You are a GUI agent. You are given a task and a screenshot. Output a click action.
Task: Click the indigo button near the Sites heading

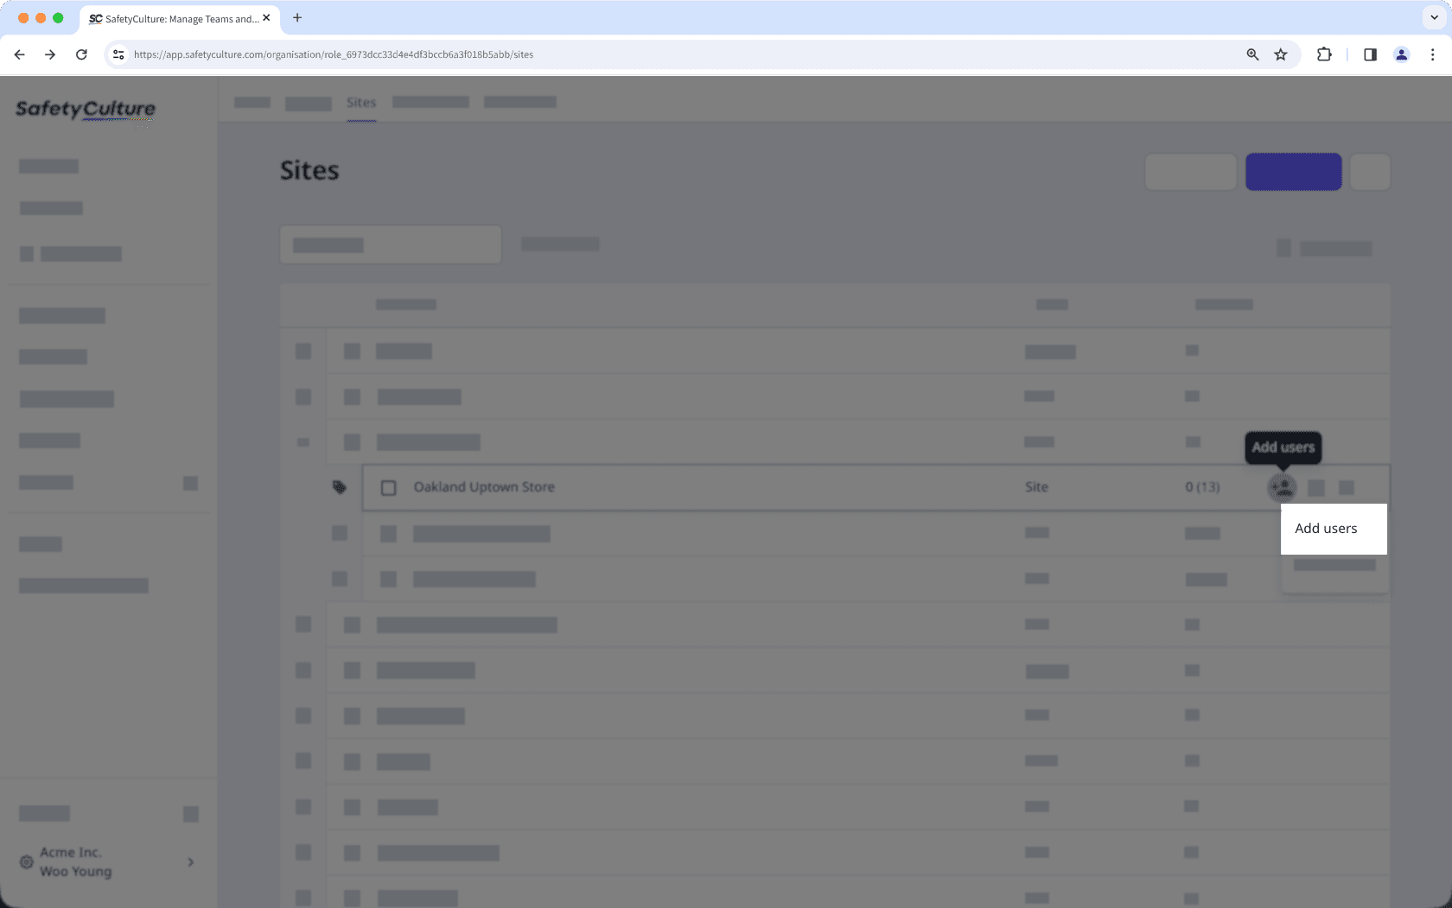(1292, 171)
